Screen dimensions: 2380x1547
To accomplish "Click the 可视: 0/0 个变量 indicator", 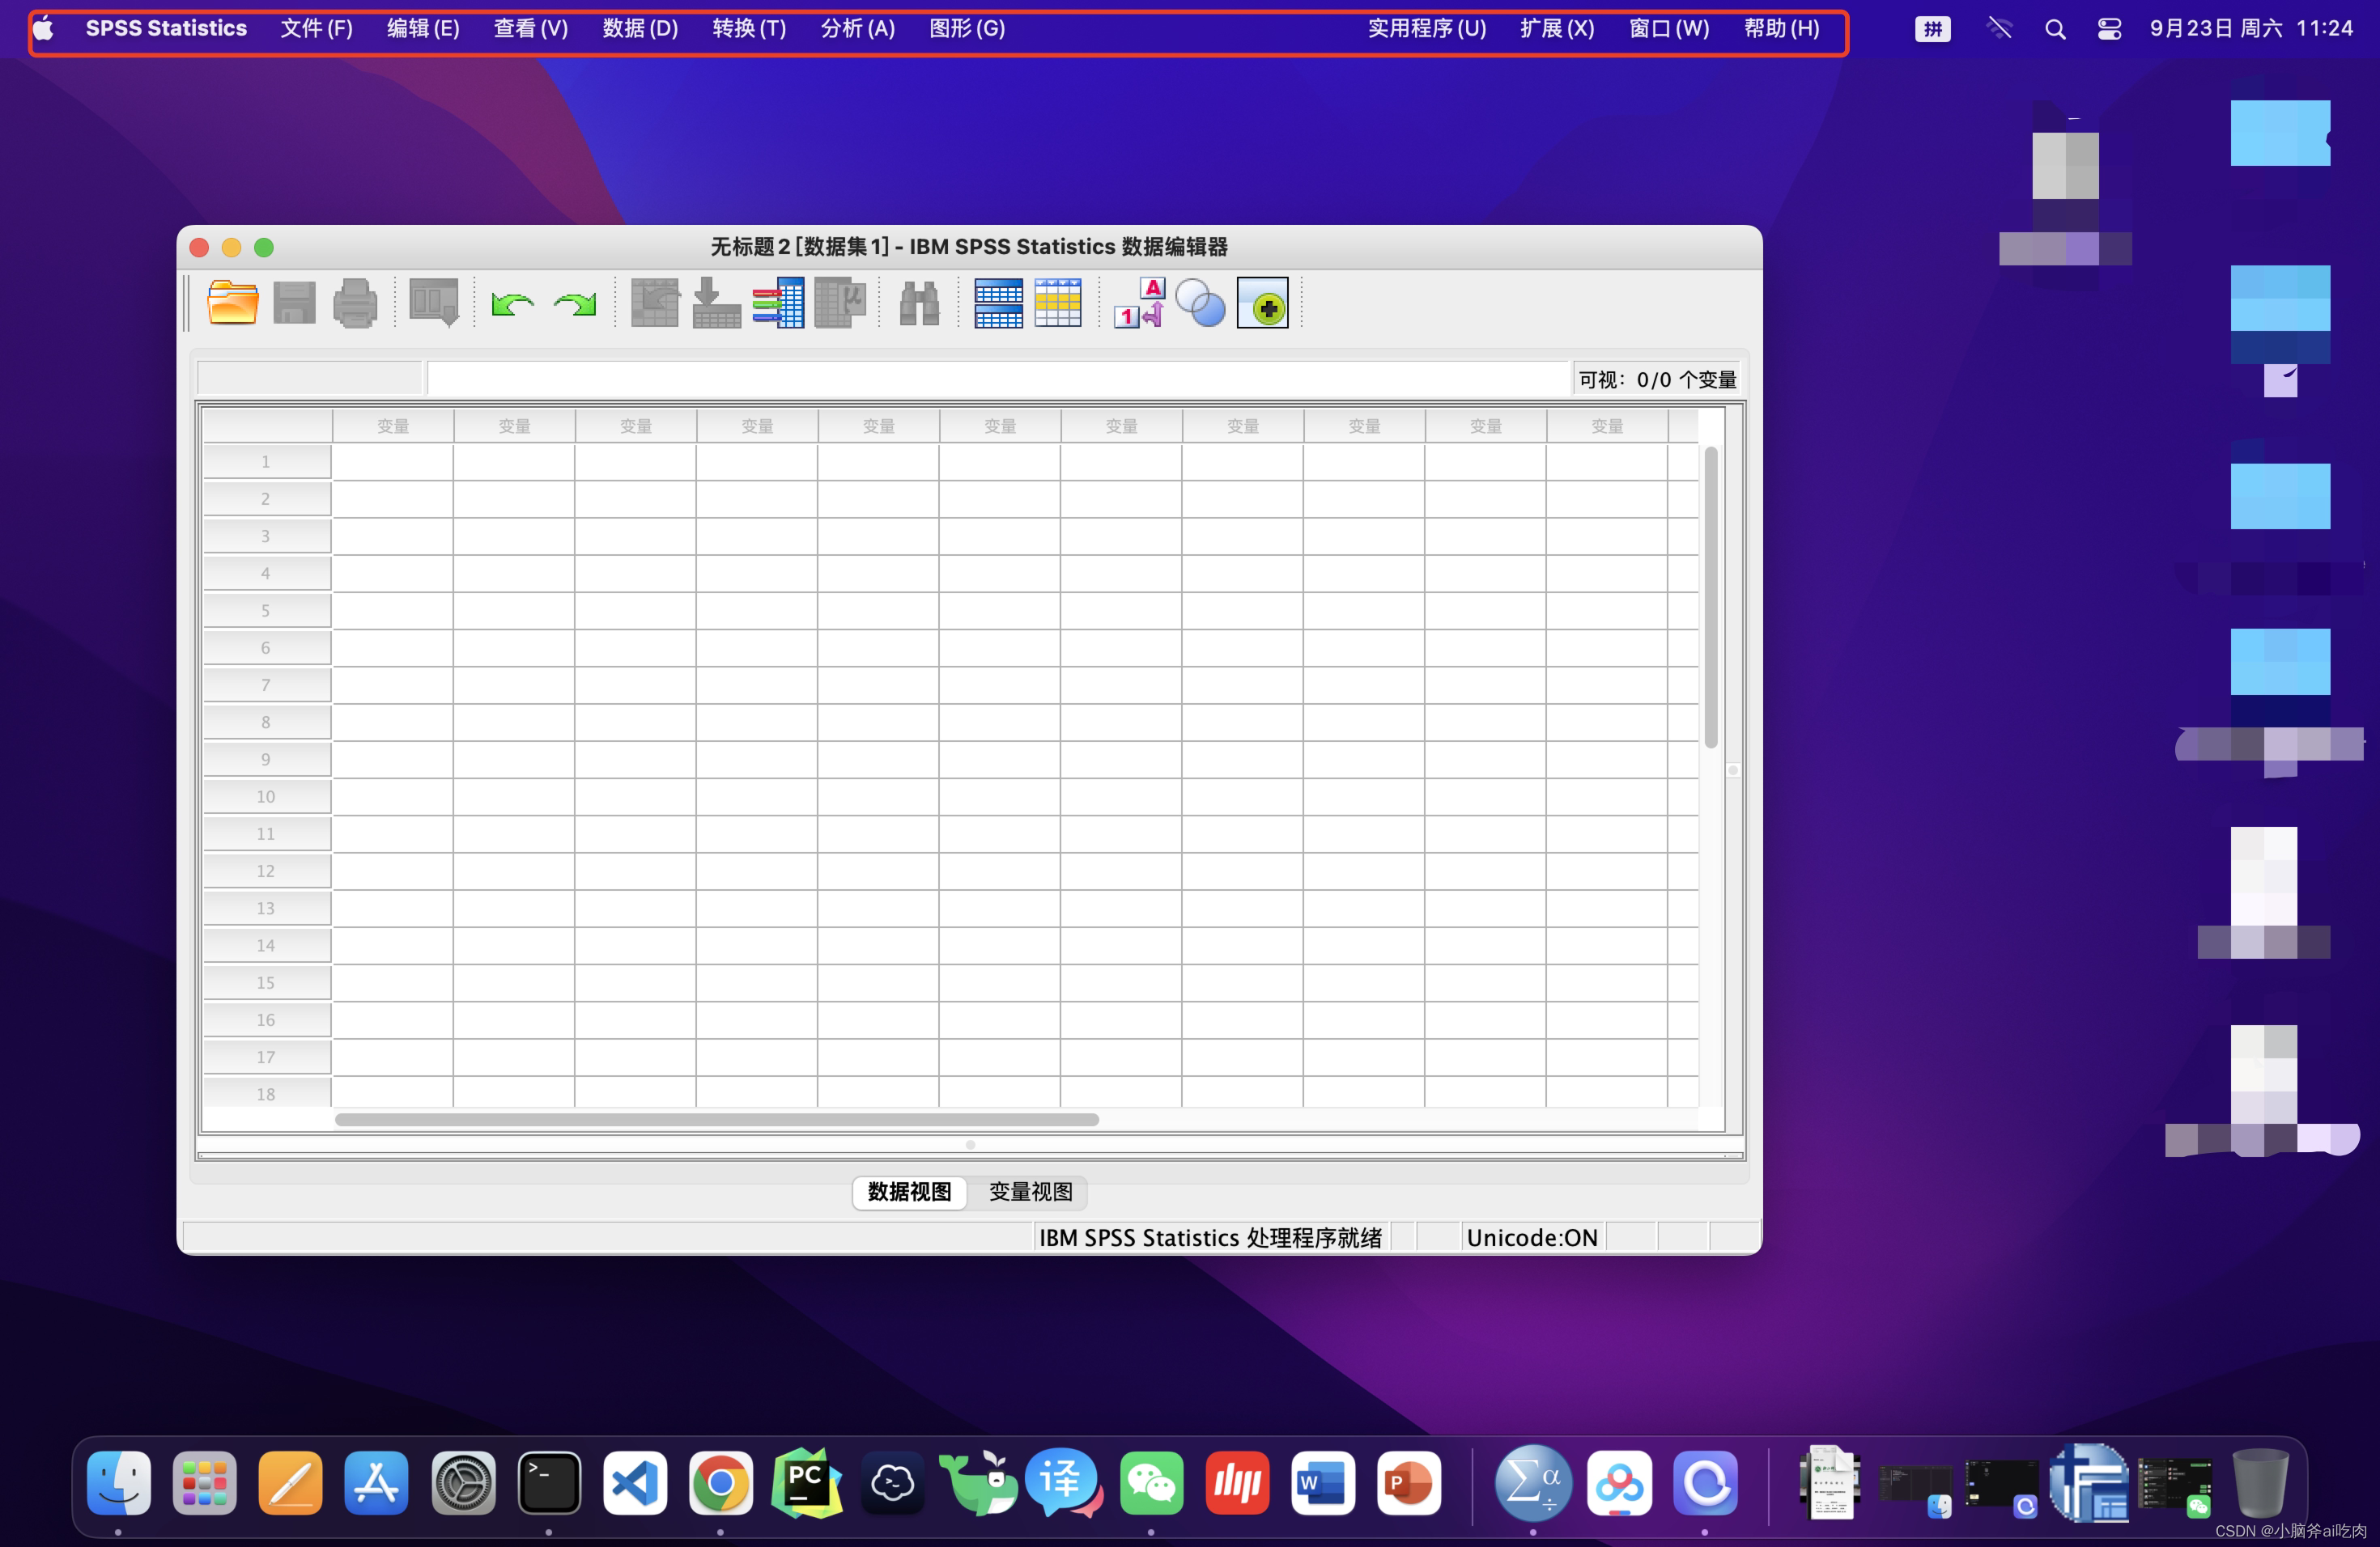I will pos(1657,379).
